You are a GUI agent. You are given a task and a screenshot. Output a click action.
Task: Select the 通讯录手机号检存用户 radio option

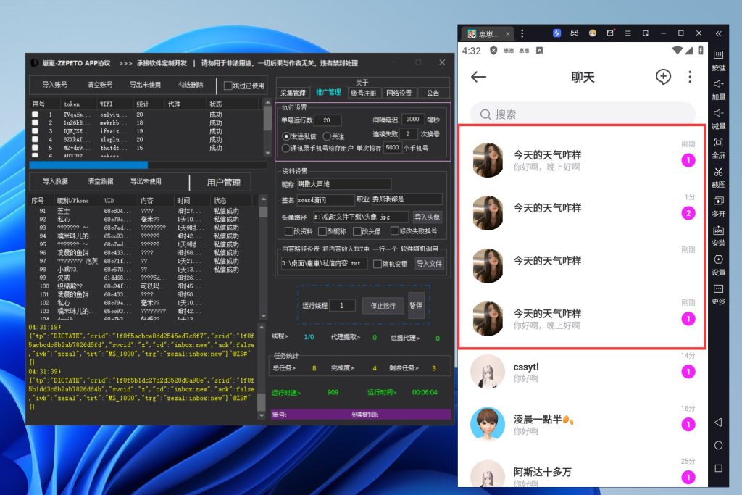285,148
